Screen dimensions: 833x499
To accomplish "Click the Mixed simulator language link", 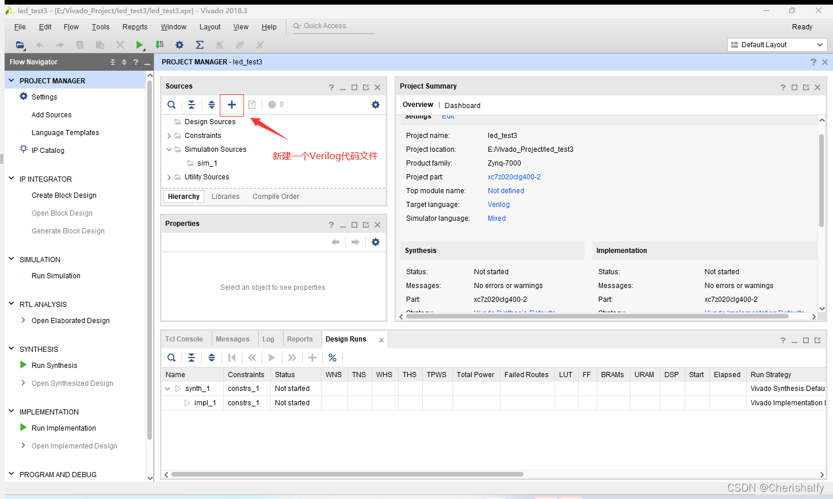I will 496,218.
